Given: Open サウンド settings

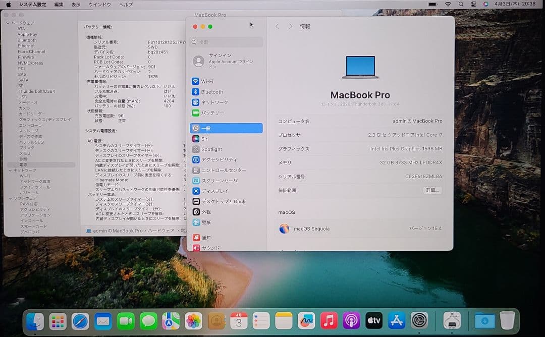Looking at the screenshot, I should coord(208,247).
